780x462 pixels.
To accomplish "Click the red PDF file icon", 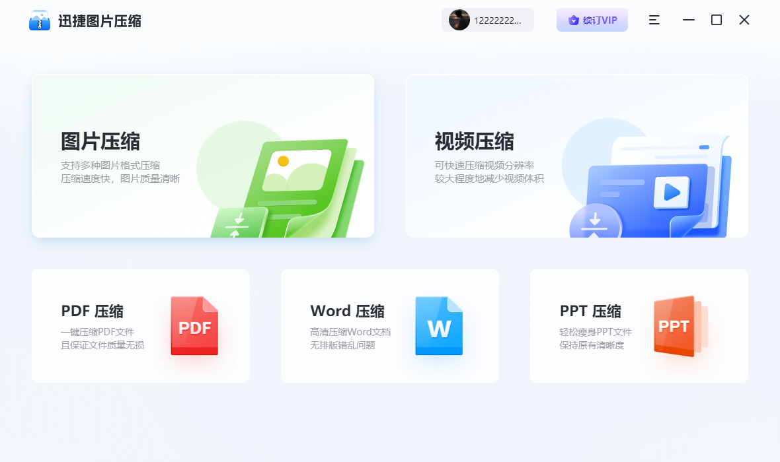I will [194, 325].
